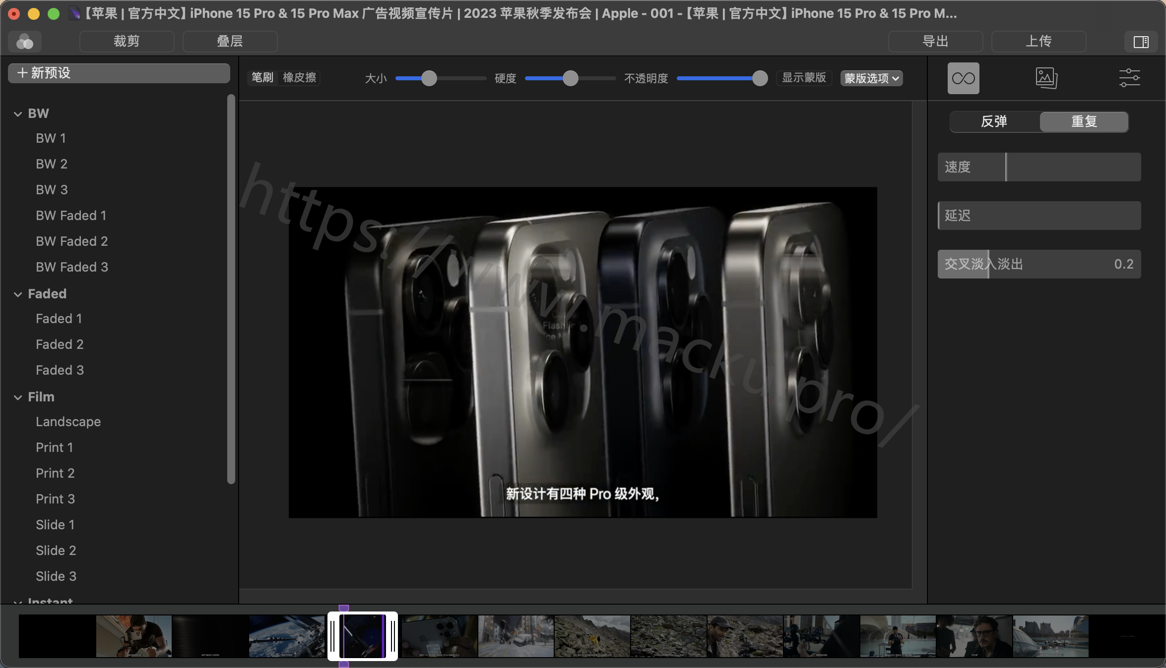Screen dimensions: 1166x668
Task: Set the 速度 speed slider field
Action: point(1039,167)
